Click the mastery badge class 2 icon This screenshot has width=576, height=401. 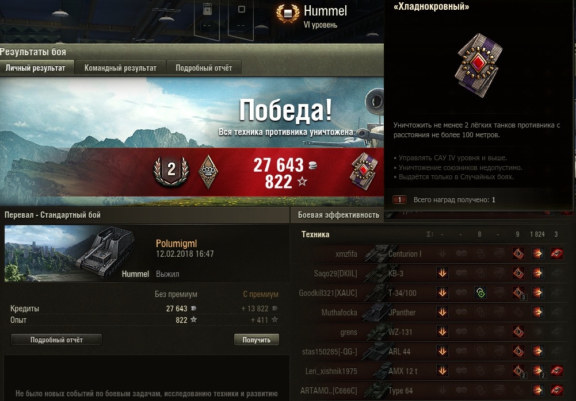(x=171, y=171)
